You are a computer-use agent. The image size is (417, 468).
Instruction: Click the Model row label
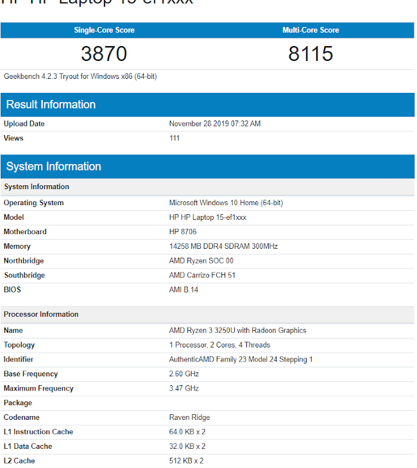13,217
